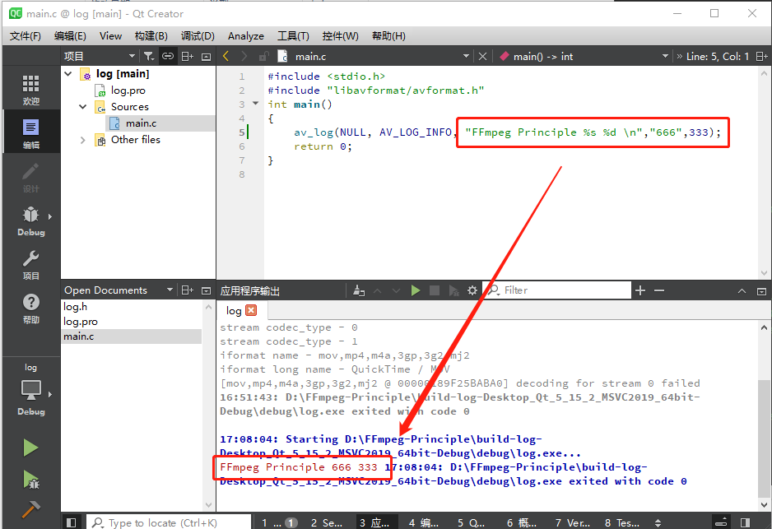
Task: Switch to Debug mode in sidebar
Action: 30,220
